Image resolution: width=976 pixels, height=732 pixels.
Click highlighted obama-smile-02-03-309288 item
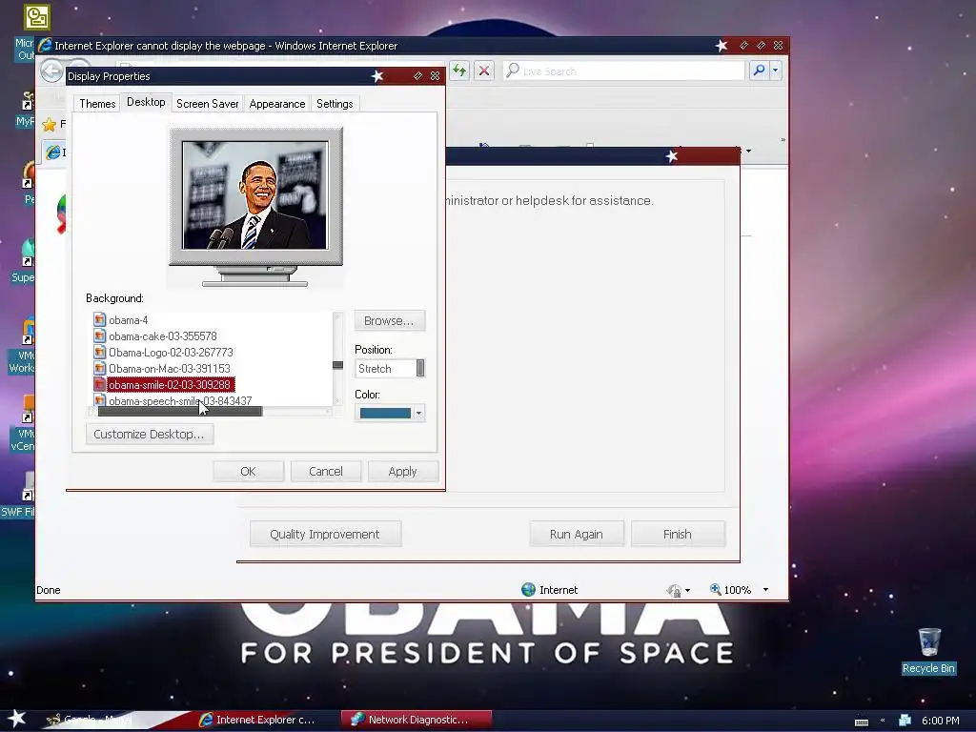(170, 385)
